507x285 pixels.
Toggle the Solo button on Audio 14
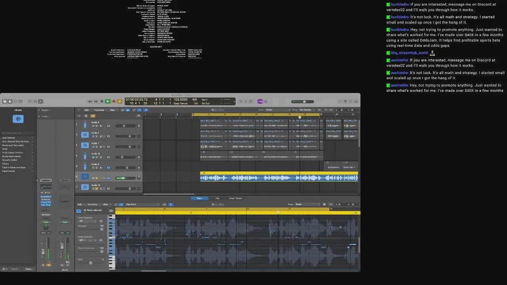(x=97, y=188)
